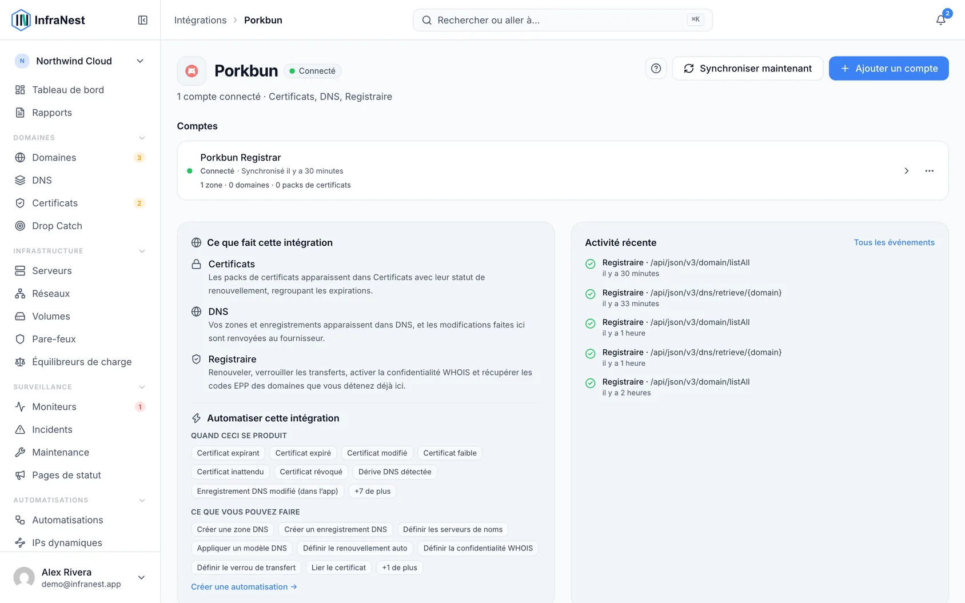965x603 pixels.
Task: Click the Réseaux network icon
Action: click(20, 293)
